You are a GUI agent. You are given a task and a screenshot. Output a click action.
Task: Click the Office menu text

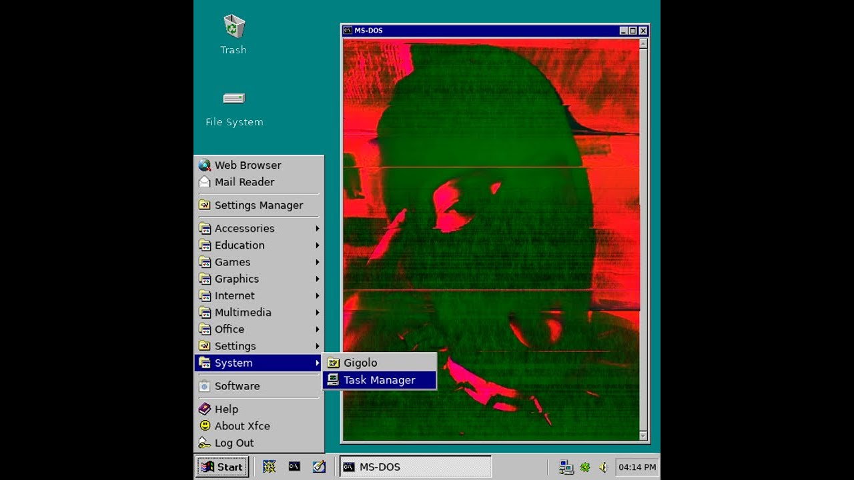click(230, 329)
